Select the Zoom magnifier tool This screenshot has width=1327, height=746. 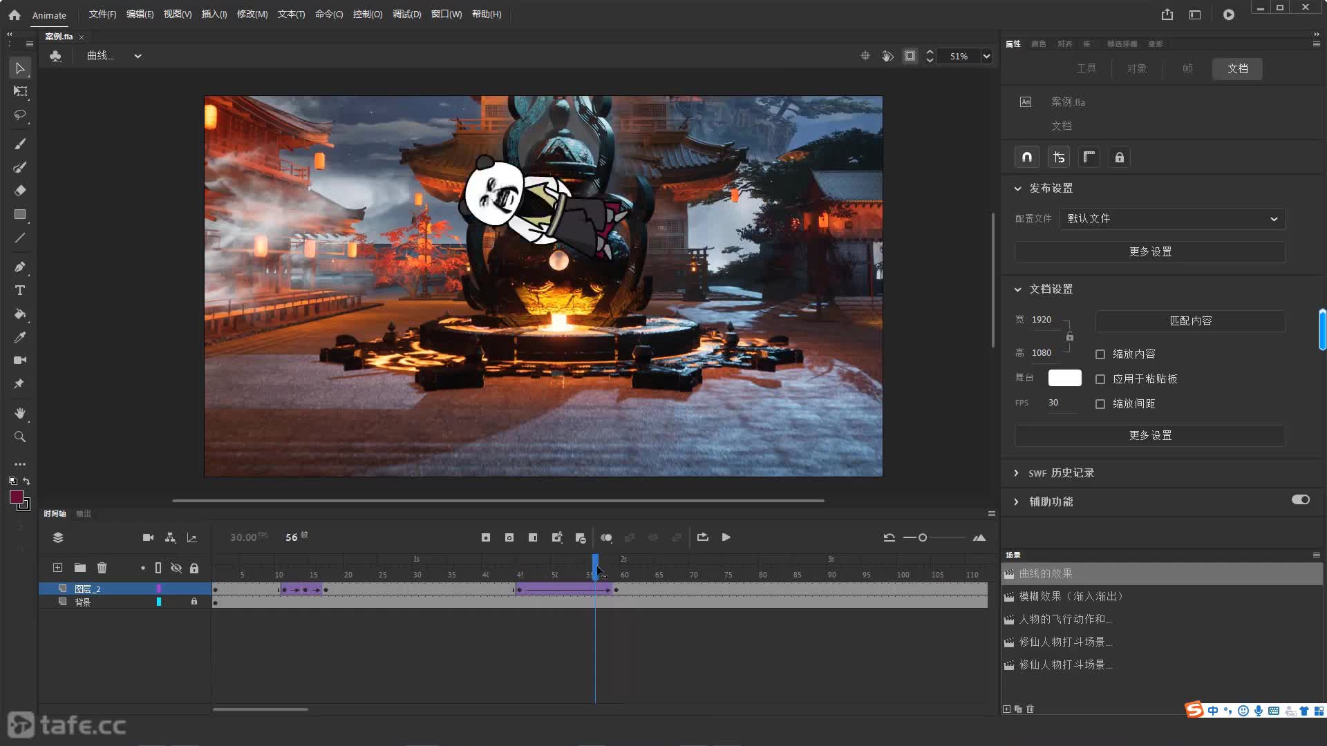20,437
